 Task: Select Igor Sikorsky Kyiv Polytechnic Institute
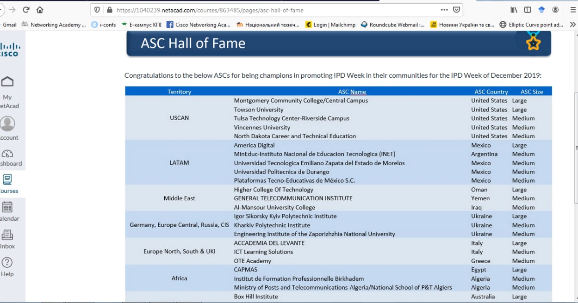click(x=285, y=216)
